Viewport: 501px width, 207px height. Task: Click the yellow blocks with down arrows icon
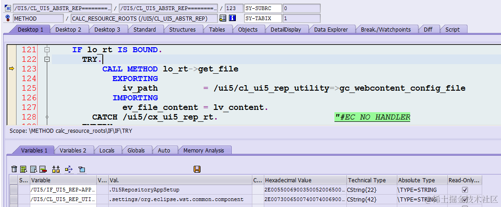point(56,169)
